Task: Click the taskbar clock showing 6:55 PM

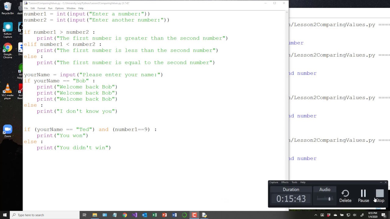Action: click(x=373, y=215)
